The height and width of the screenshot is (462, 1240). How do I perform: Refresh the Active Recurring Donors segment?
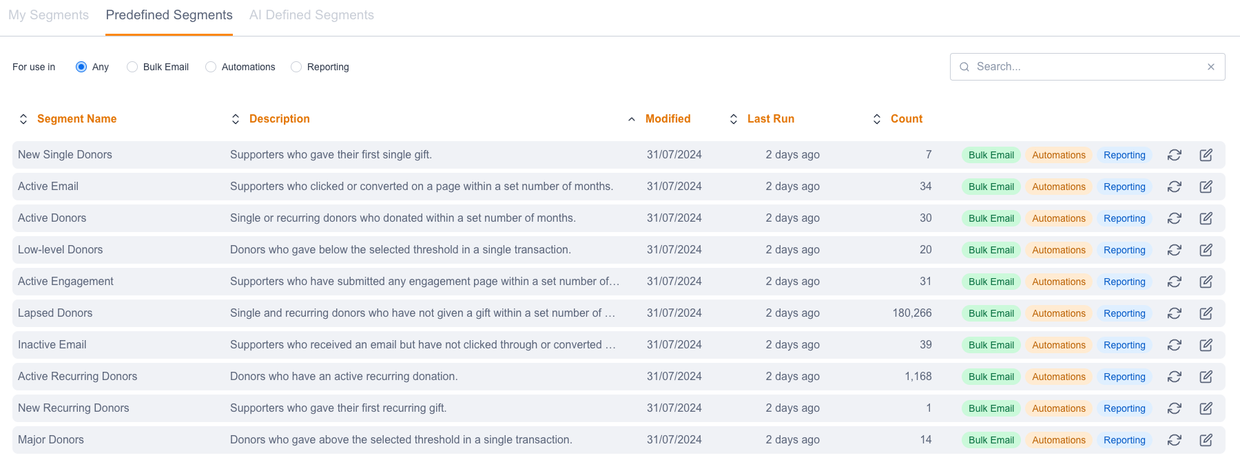tap(1175, 377)
